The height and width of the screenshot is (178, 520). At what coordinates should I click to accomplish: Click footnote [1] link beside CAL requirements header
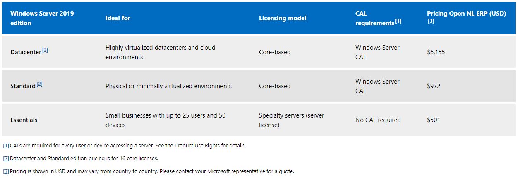(x=398, y=22)
